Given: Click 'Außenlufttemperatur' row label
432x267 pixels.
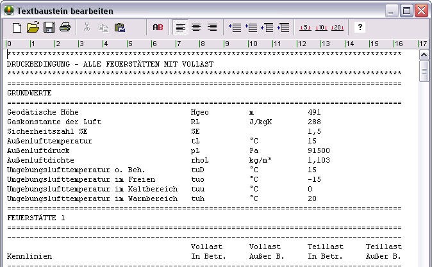Looking at the screenshot, I should click(49, 141).
